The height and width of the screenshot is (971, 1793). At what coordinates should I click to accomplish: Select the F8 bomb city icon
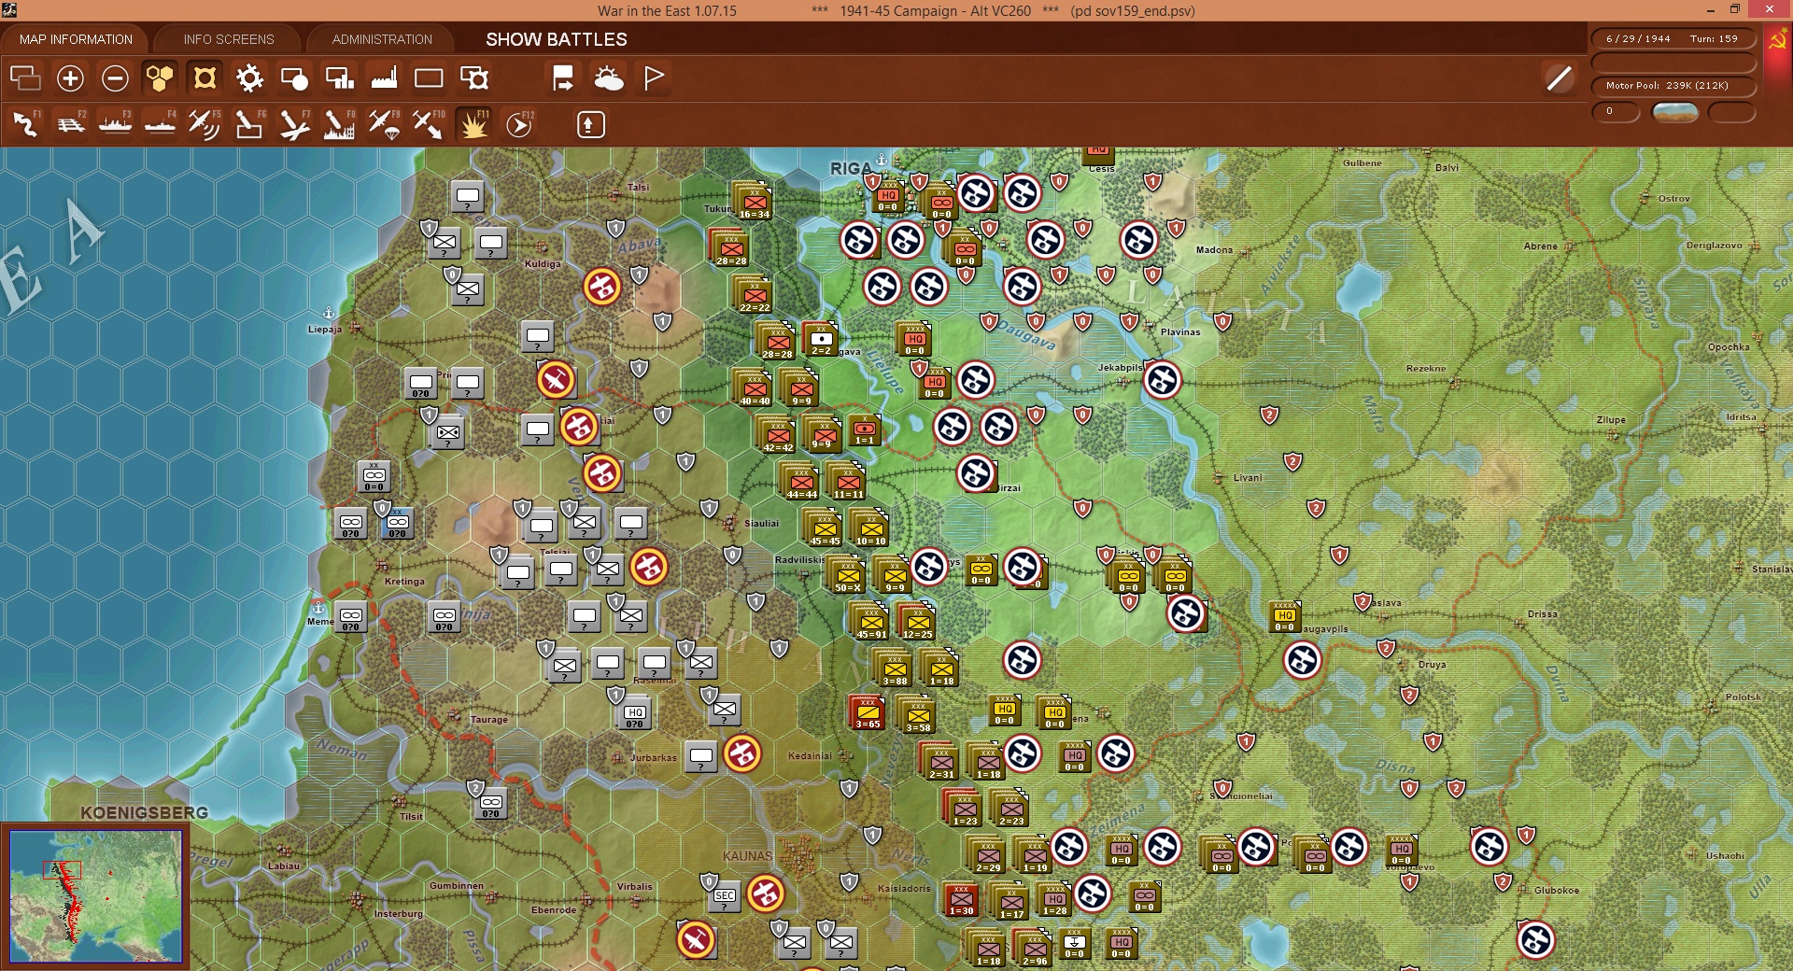coord(339,124)
